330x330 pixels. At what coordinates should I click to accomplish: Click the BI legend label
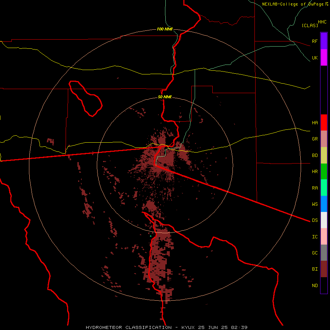pyautogui.click(x=315, y=269)
